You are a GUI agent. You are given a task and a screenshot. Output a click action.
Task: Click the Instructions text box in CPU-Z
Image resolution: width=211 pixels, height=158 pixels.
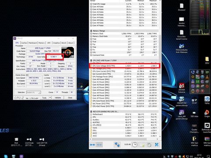point(51,70)
